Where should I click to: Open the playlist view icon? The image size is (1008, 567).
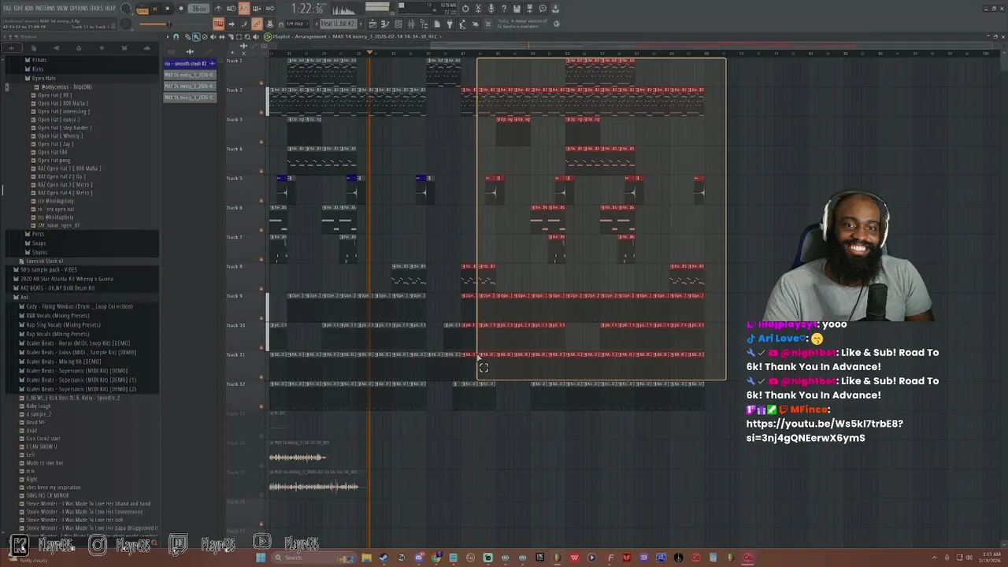[372, 24]
